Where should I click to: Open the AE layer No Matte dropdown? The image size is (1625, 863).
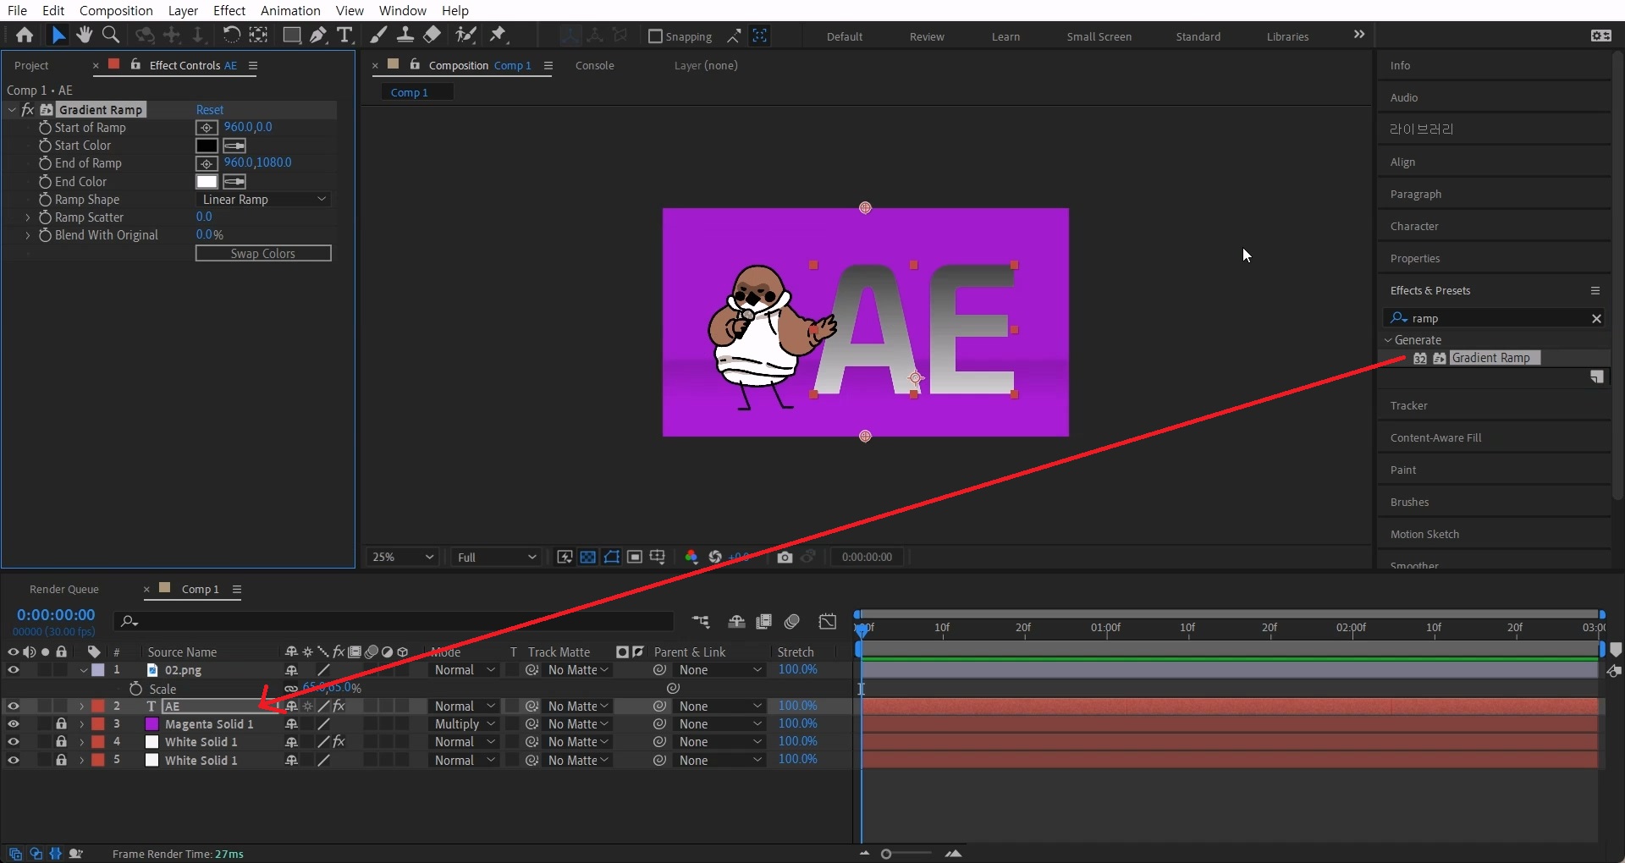(x=578, y=706)
